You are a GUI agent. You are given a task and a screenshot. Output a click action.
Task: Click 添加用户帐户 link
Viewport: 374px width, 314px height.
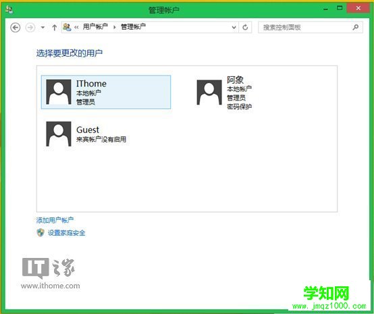tap(55, 220)
